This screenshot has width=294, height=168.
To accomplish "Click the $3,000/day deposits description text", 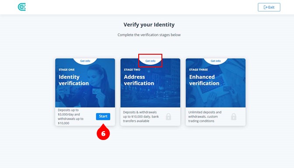I will click(71, 116).
